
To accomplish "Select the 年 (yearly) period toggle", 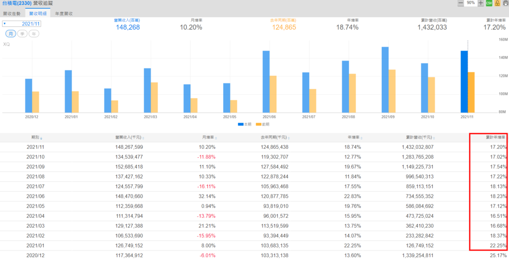I will tap(34, 34).
